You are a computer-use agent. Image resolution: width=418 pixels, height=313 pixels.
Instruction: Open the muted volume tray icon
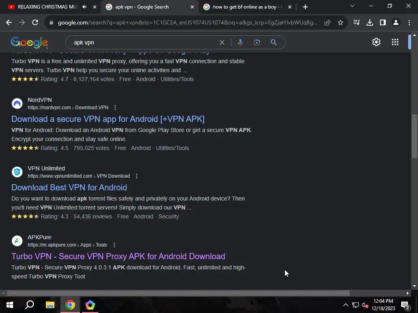point(365,305)
